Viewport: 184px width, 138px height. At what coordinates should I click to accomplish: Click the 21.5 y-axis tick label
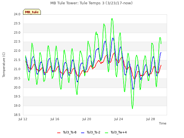(x=17, y=60)
